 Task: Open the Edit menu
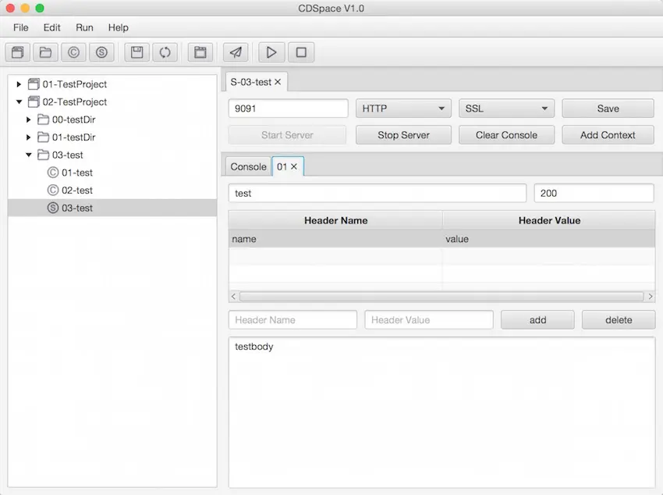click(x=52, y=27)
